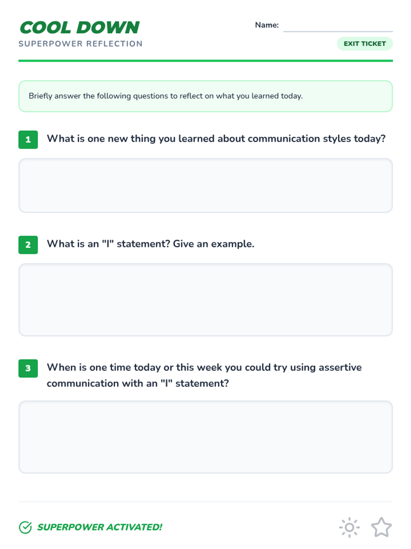Click the green number 2 badge
Viewport: 411px width, 549px height.
click(x=28, y=245)
